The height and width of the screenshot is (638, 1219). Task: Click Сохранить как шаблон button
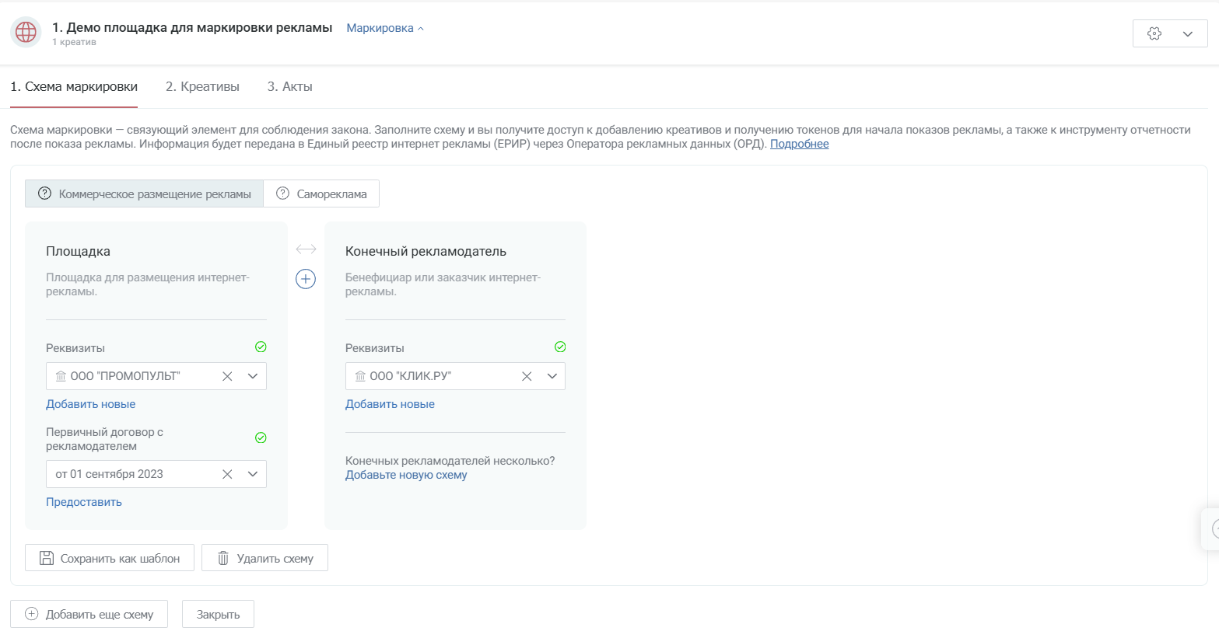click(110, 558)
